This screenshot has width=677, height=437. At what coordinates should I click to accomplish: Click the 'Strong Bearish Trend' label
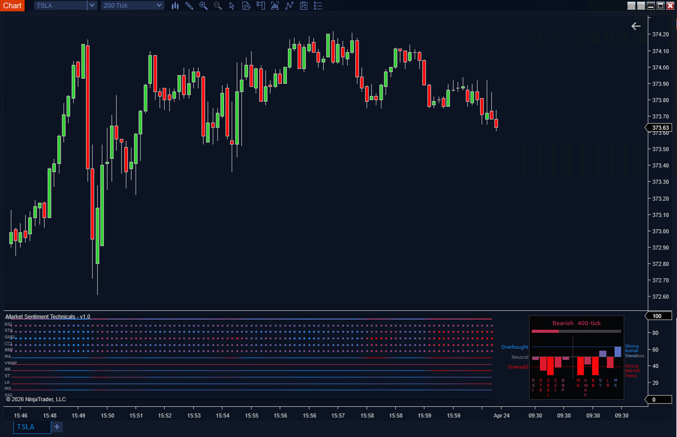tap(632, 371)
